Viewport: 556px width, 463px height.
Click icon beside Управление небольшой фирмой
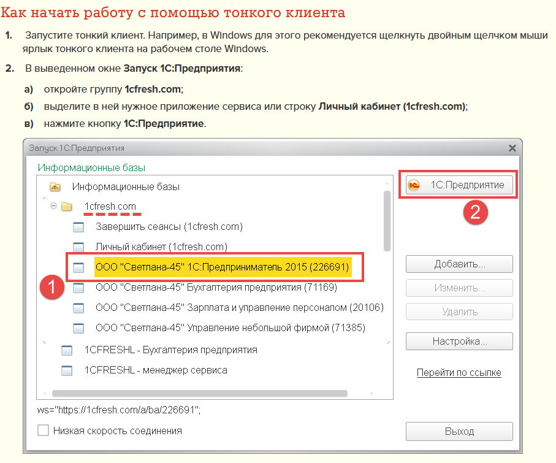[x=78, y=328]
